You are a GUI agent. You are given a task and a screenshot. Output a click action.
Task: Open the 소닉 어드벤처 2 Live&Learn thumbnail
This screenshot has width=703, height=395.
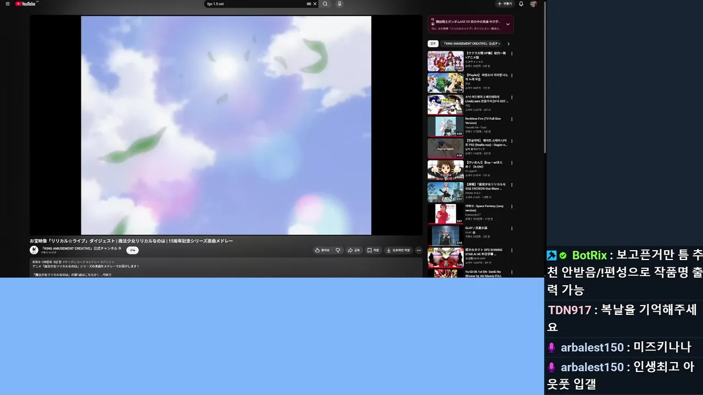445,105
